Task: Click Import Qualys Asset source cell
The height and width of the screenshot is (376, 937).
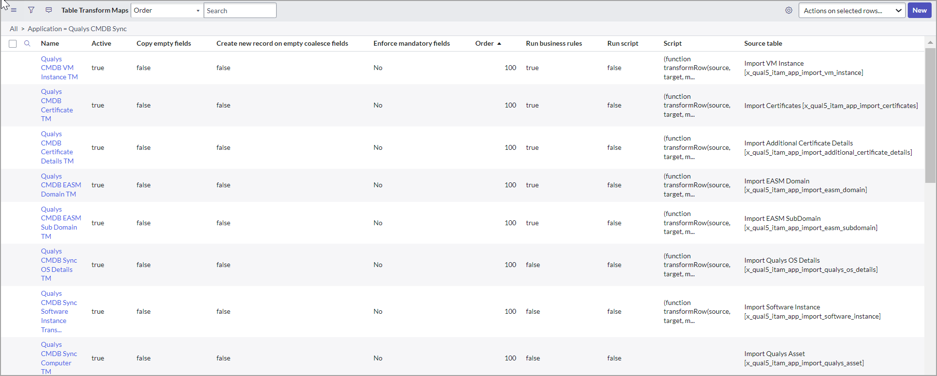Action: click(804, 358)
